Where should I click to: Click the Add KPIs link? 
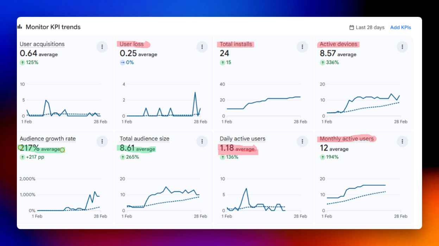click(401, 27)
